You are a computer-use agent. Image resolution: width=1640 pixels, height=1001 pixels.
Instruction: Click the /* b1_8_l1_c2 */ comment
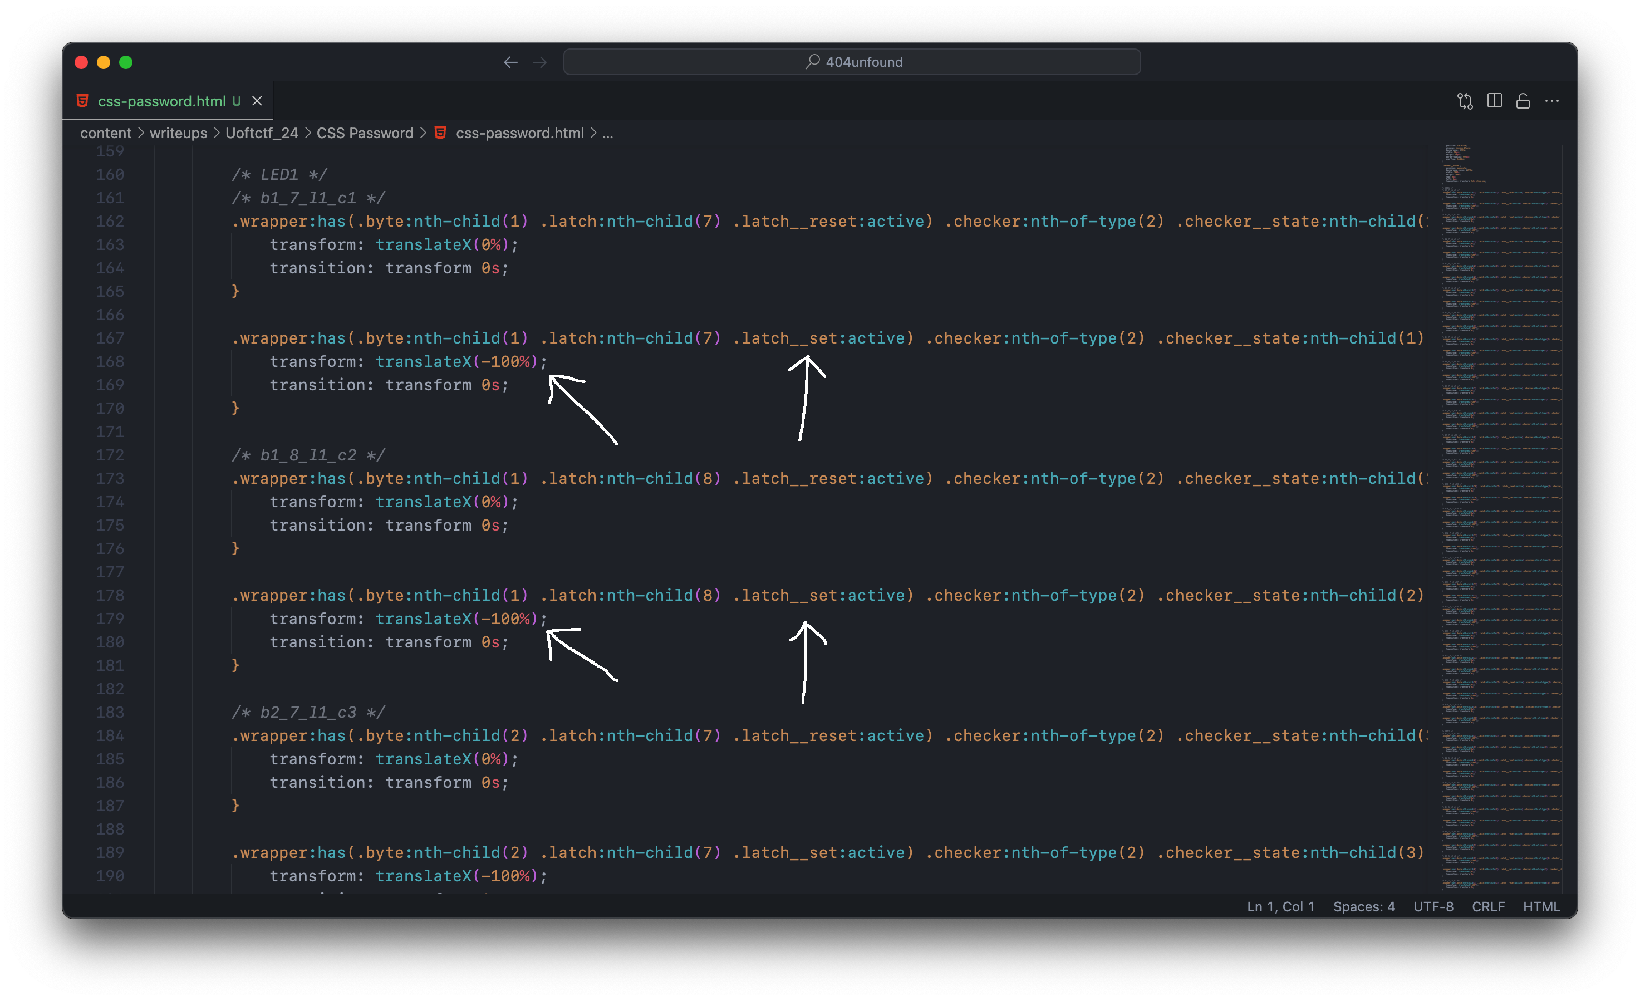[x=308, y=455]
